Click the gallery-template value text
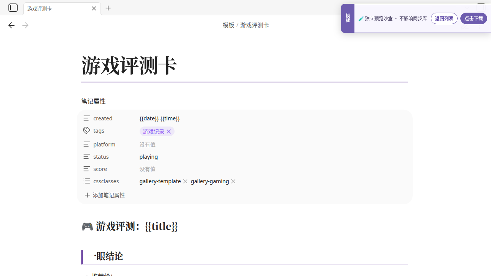Image resolution: width=491 pixels, height=276 pixels. 160,181
